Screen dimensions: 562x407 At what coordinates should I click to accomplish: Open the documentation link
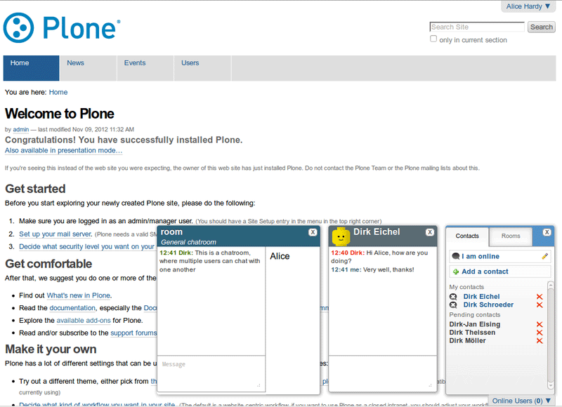(72, 308)
